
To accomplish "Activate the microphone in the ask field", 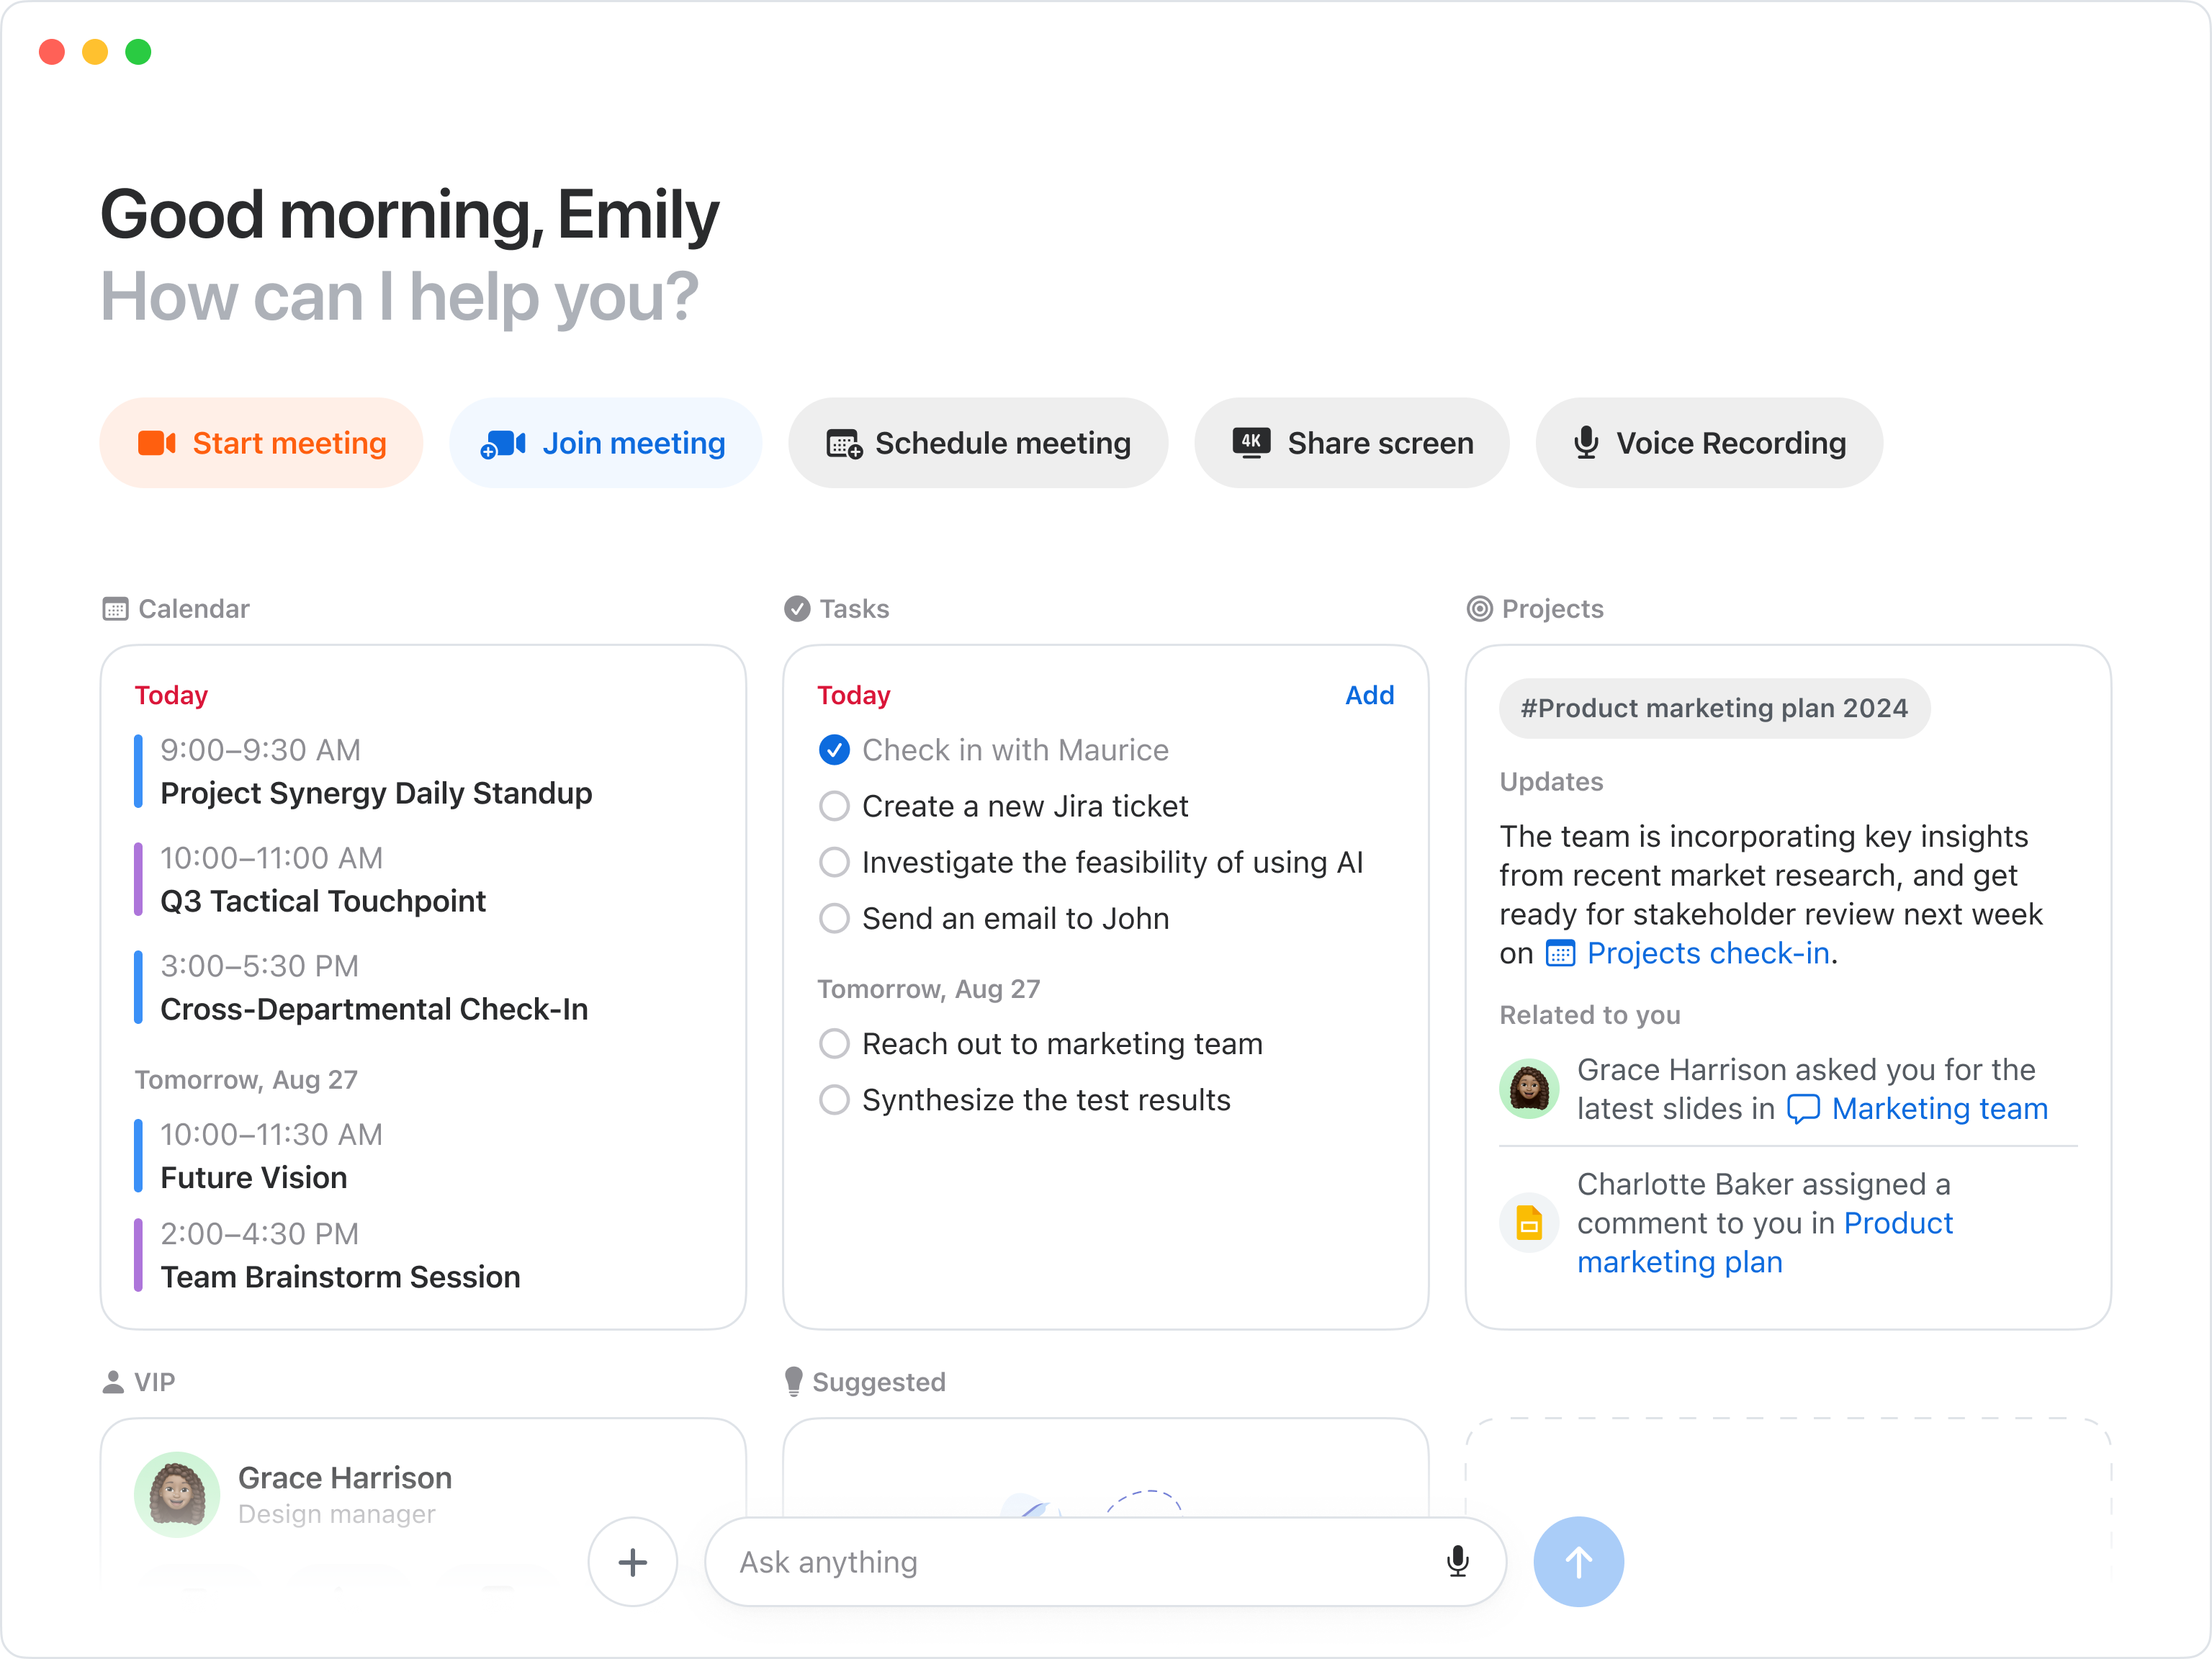I will click(x=1459, y=1561).
